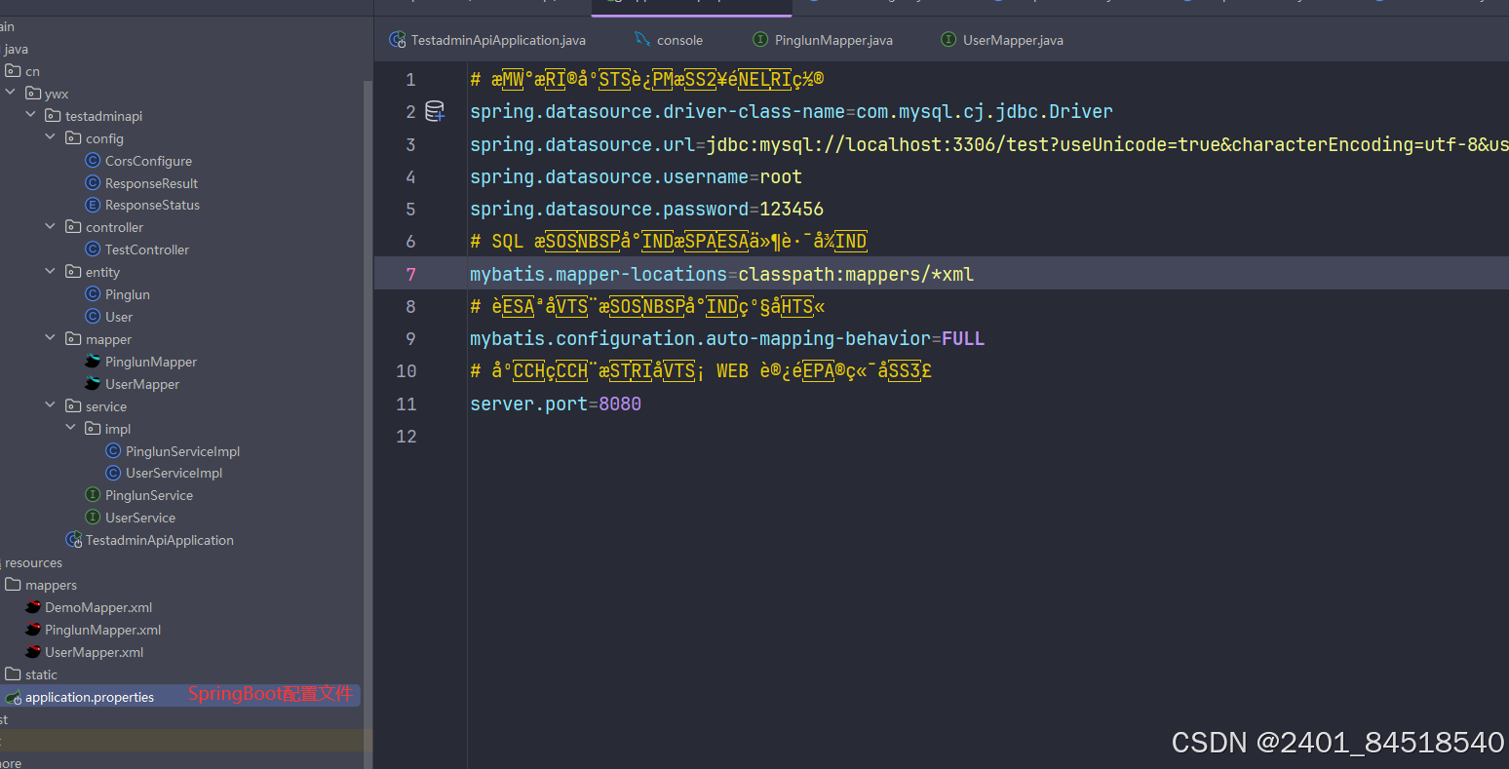Open PinglunMapper in the mapper folder
The image size is (1509, 769).
click(x=151, y=362)
